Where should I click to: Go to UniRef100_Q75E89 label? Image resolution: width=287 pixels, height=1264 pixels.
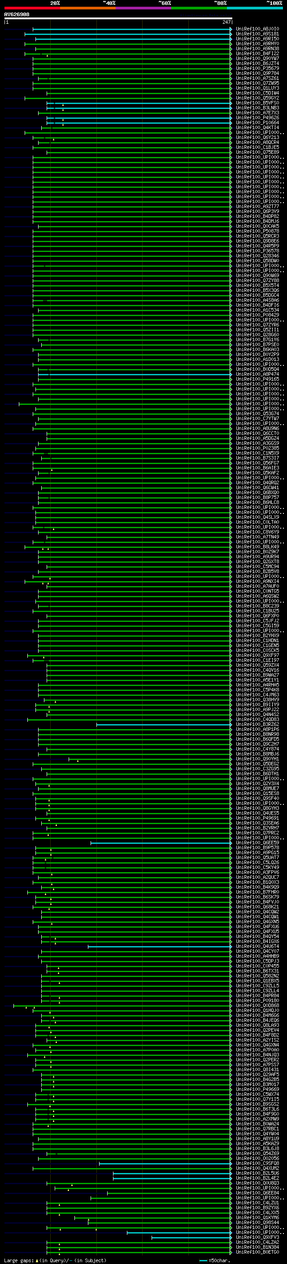(x=257, y=152)
